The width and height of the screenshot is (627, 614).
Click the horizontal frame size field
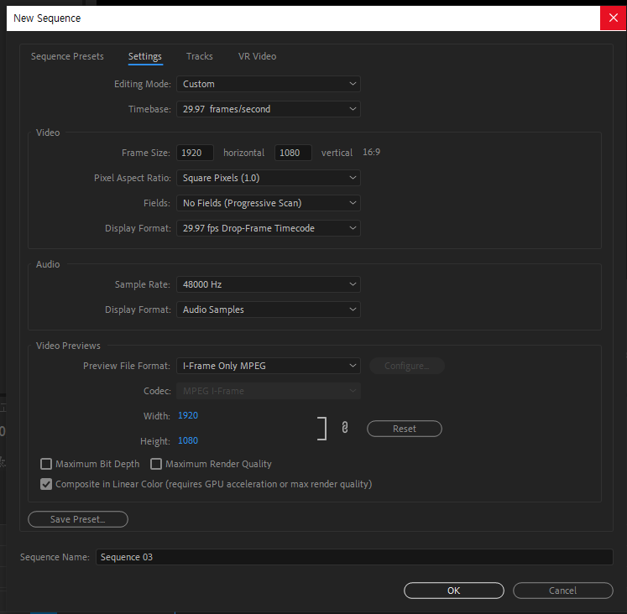click(195, 153)
